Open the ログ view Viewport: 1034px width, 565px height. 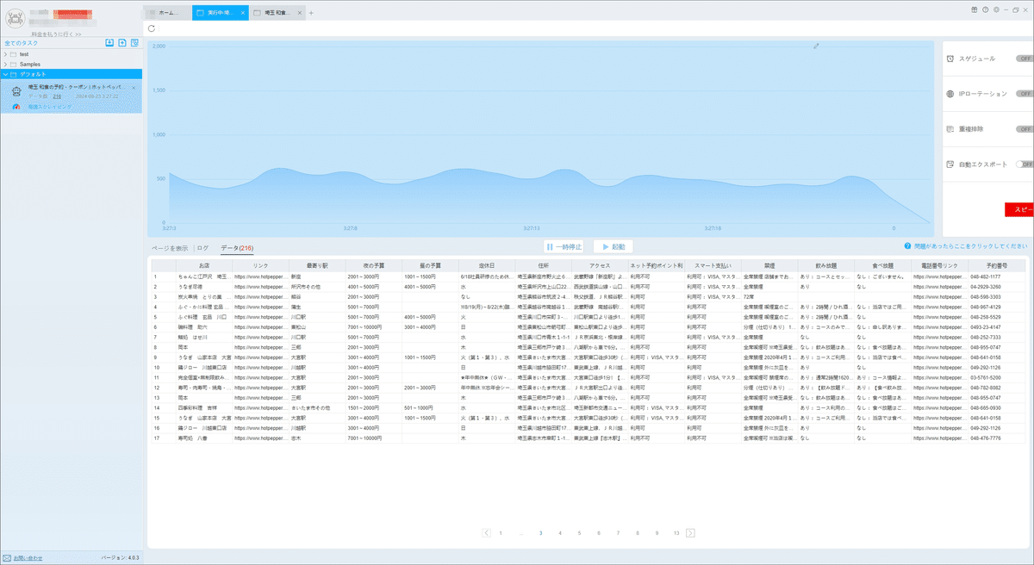(x=204, y=248)
